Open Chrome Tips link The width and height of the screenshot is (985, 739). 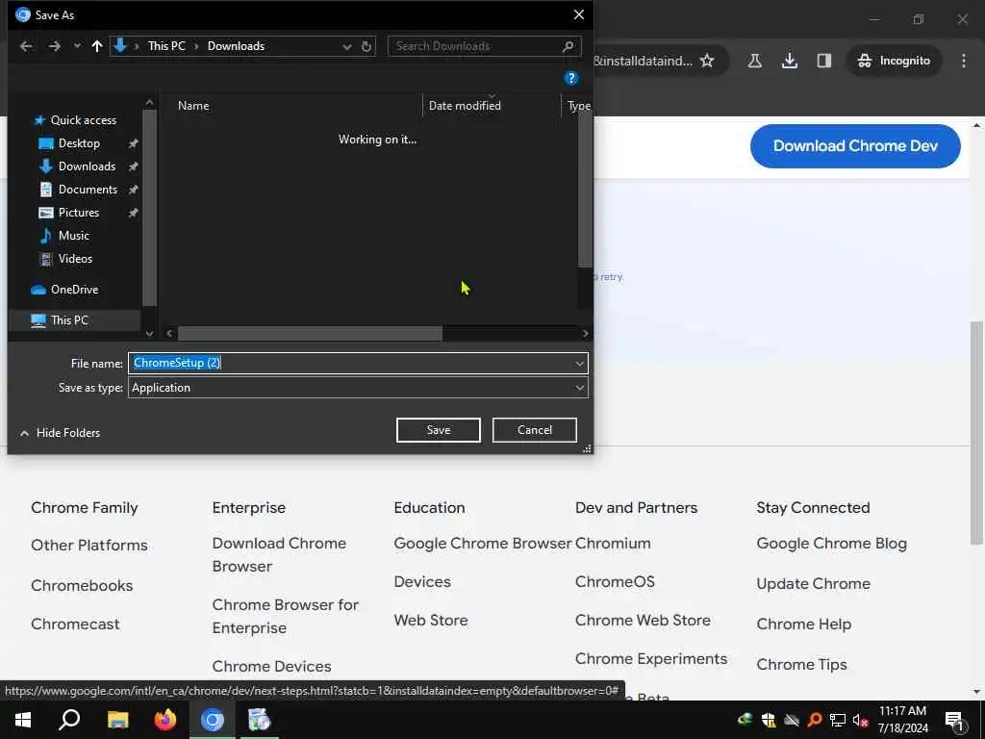pos(801,664)
